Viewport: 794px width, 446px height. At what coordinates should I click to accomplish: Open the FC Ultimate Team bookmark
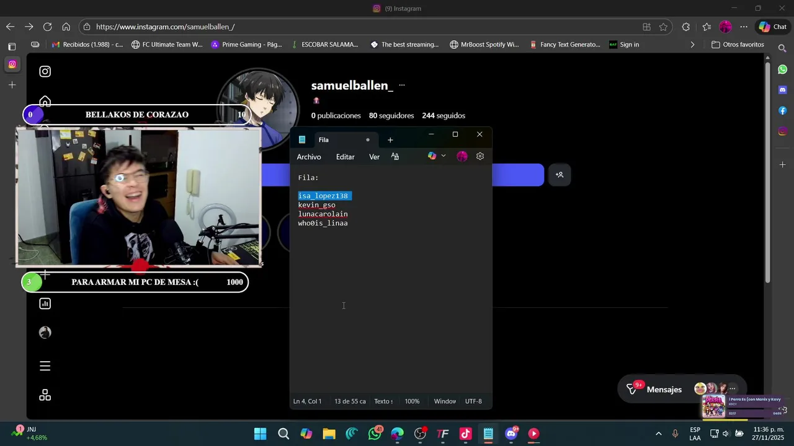tap(167, 45)
